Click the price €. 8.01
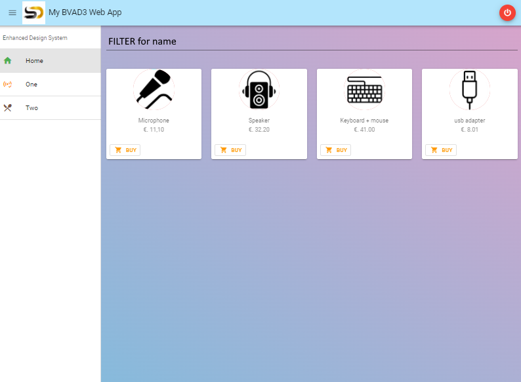This screenshot has width=521, height=382. tap(470, 130)
